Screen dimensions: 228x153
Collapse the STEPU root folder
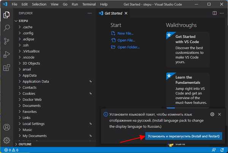[16, 21]
